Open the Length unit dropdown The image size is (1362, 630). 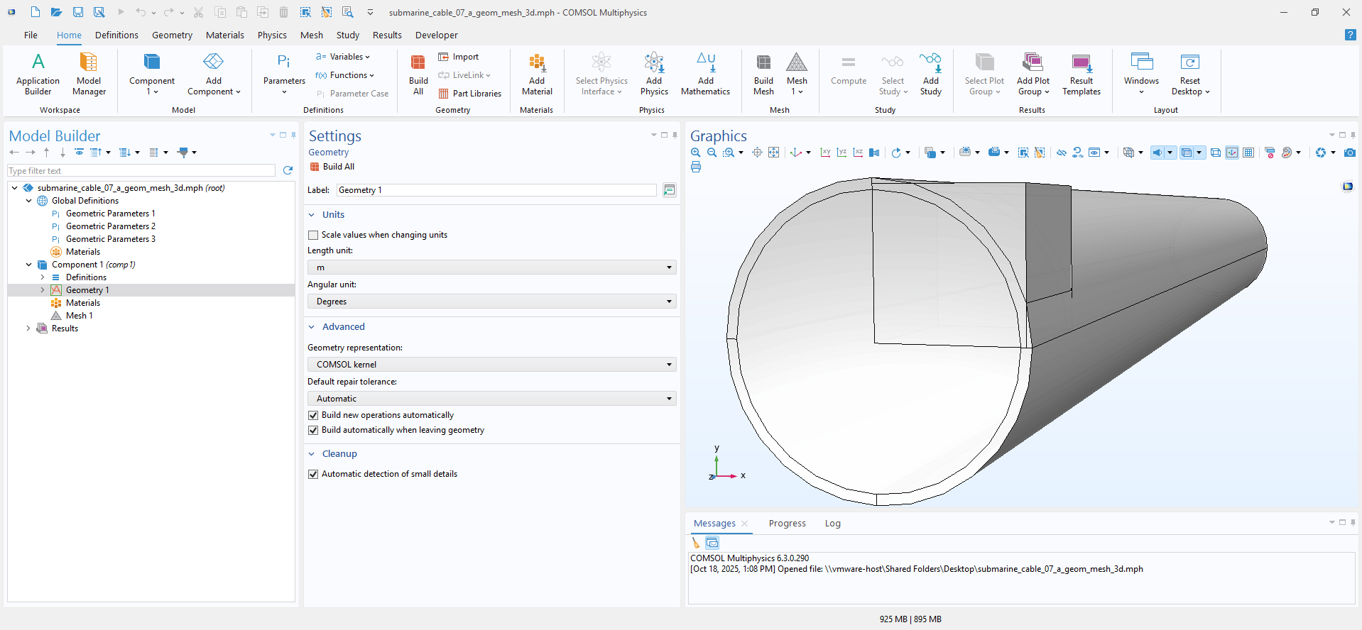pyautogui.click(x=491, y=267)
